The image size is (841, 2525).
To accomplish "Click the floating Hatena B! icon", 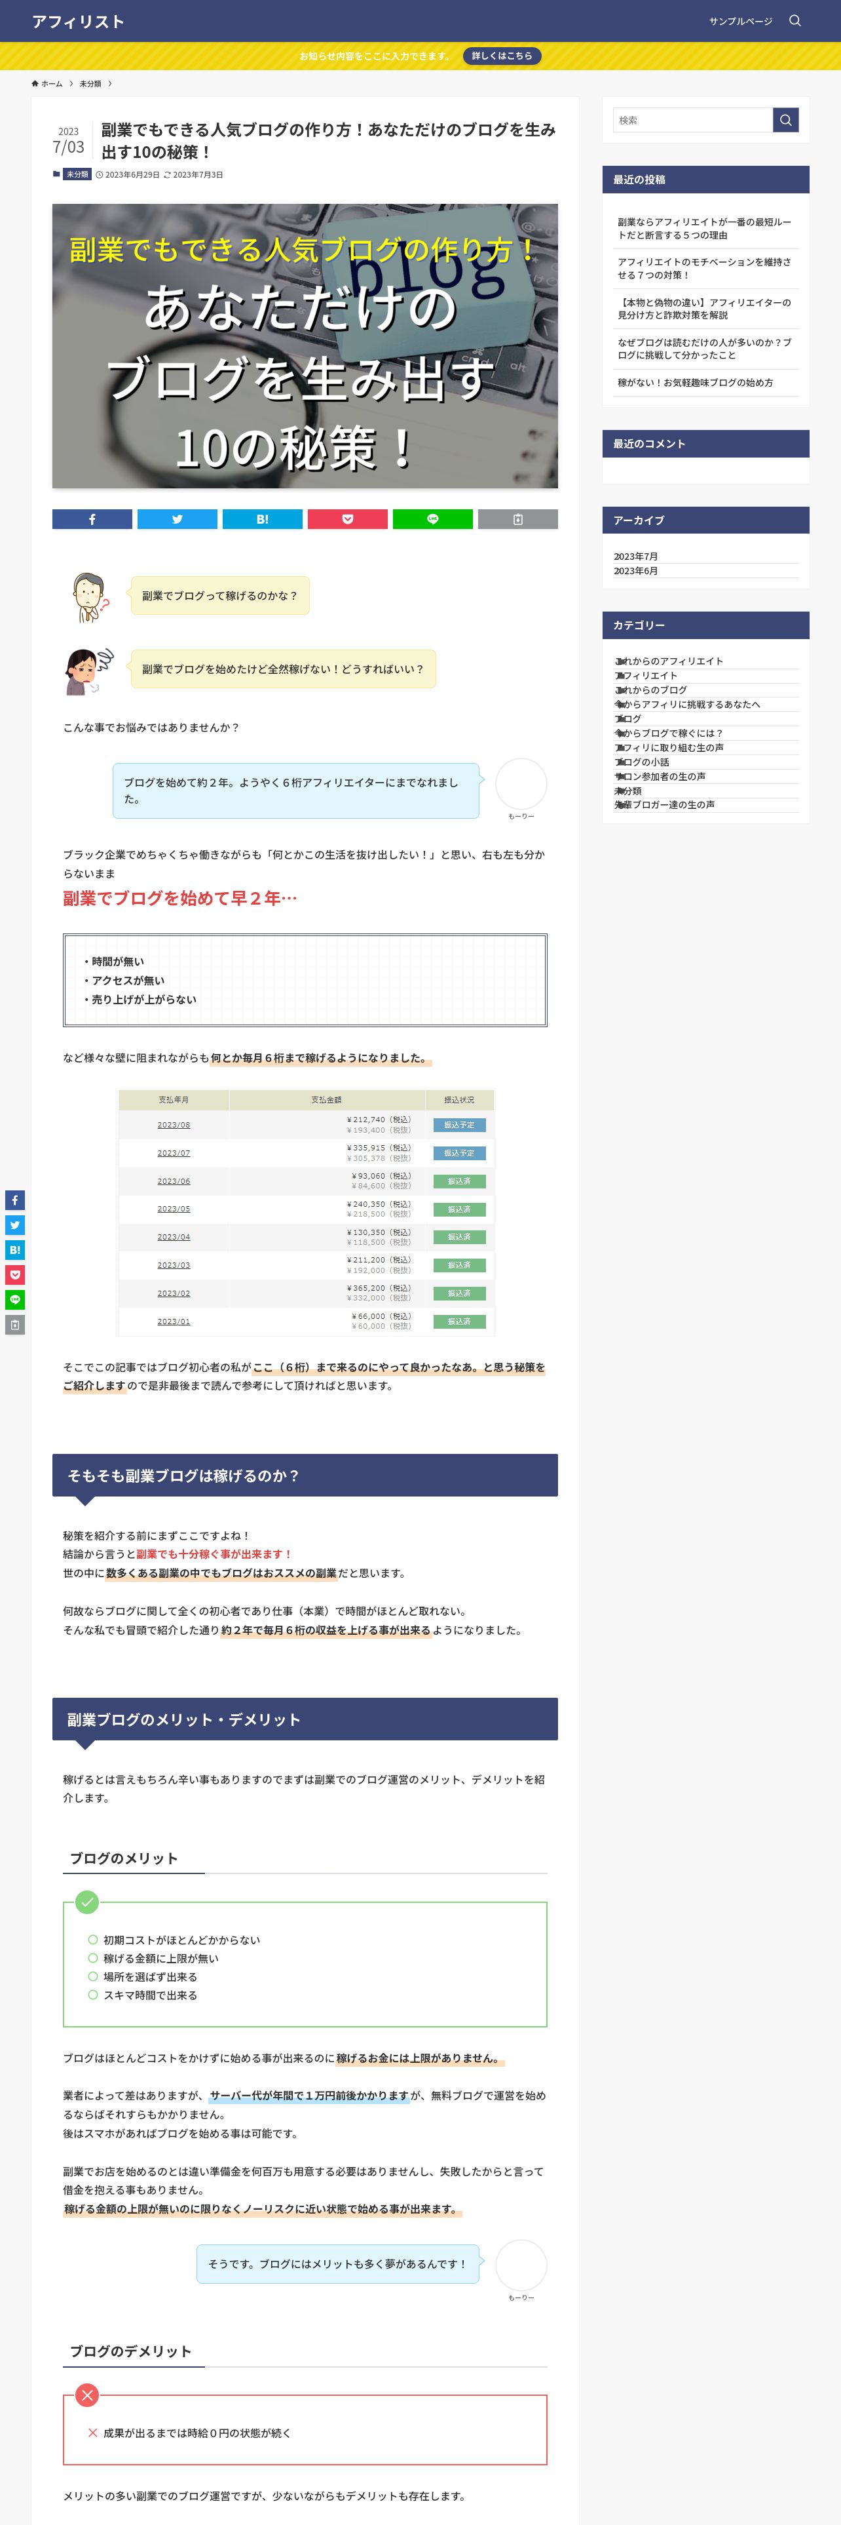I will click(x=14, y=1250).
